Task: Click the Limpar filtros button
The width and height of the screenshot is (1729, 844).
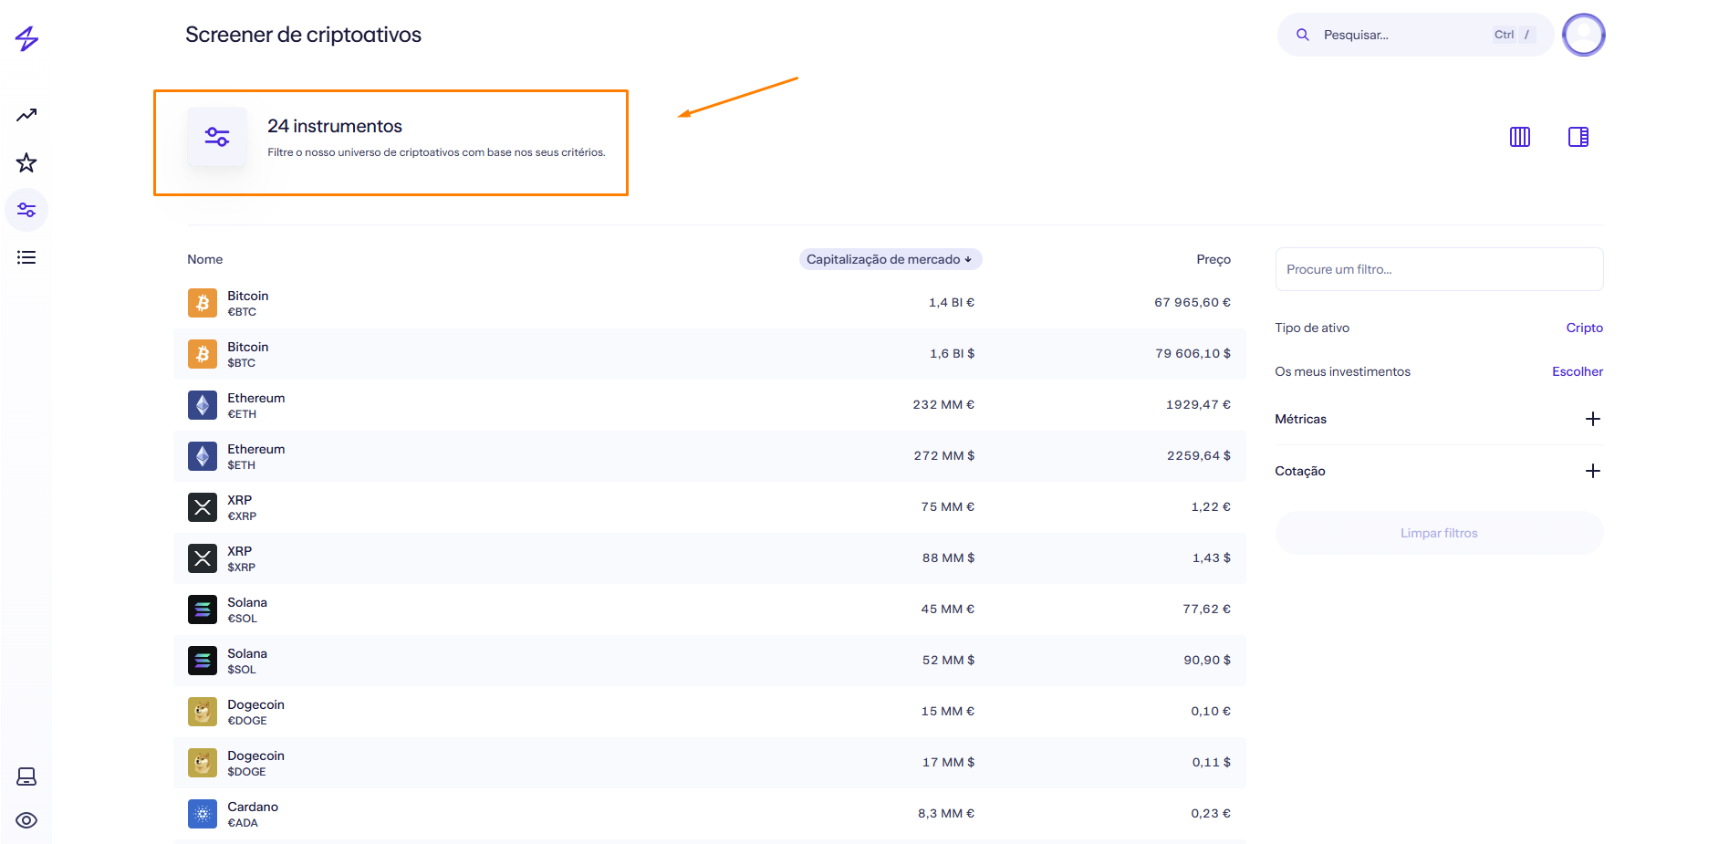Action: tap(1439, 533)
